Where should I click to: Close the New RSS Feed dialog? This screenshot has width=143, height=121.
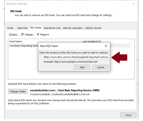pyautogui.click(x=106, y=46)
